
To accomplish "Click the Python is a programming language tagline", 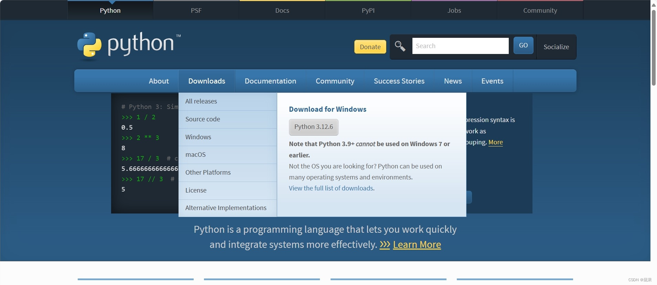I will point(325,237).
